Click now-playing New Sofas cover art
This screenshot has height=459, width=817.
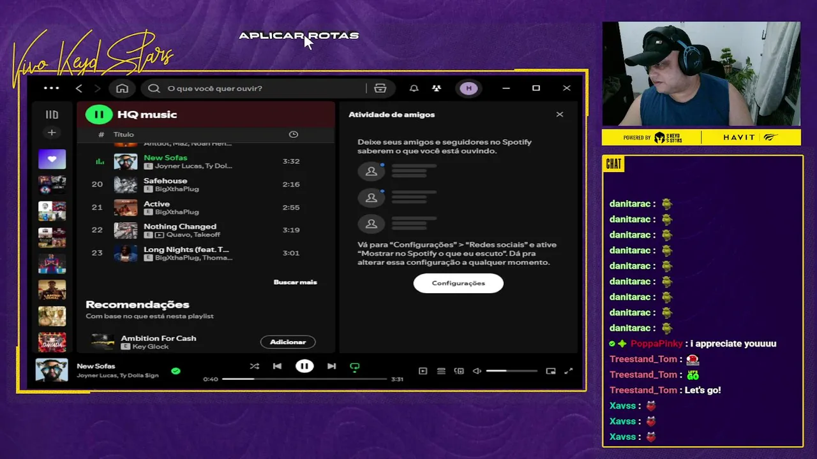[52, 370]
